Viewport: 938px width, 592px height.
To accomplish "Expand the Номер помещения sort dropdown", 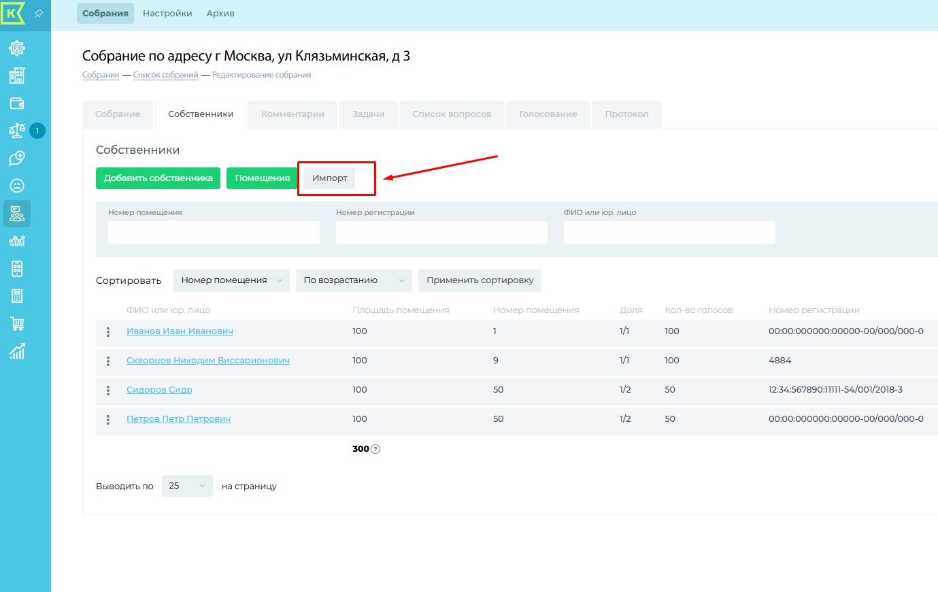I will click(231, 280).
